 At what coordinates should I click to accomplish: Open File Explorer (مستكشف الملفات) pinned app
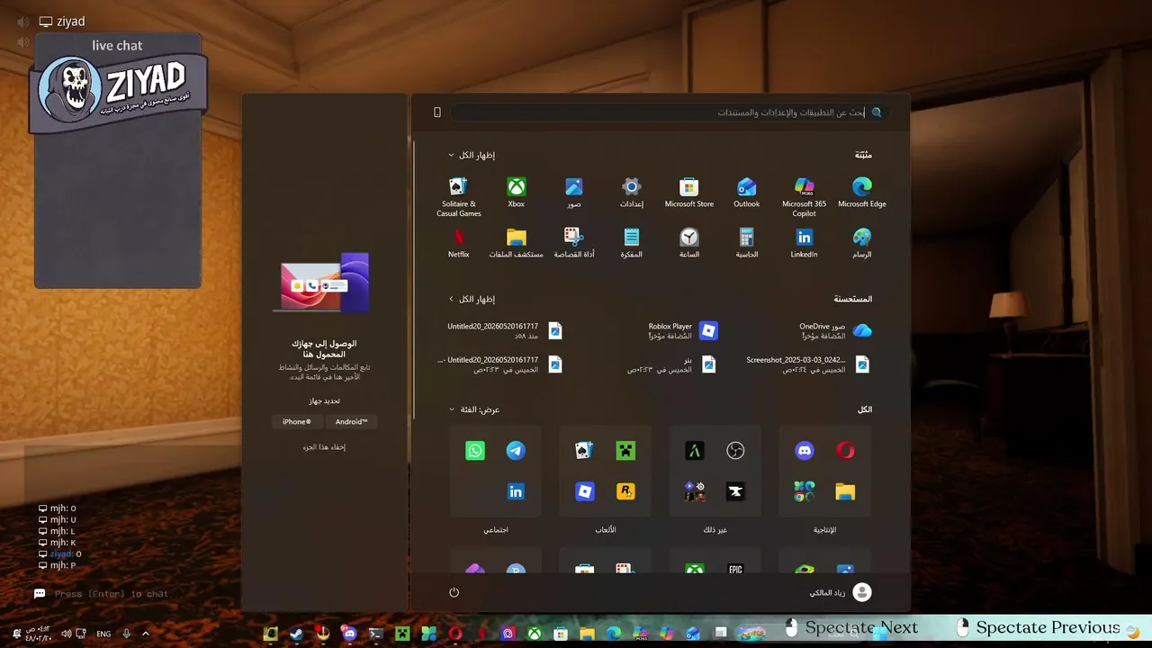click(516, 243)
